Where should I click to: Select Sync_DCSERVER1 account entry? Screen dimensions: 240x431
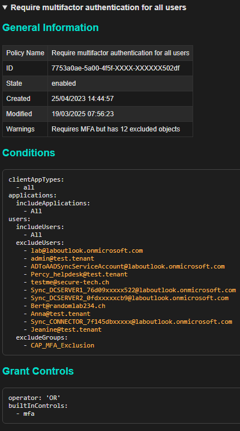pos(133,291)
